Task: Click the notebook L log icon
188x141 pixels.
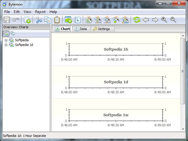Action: coord(77,20)
